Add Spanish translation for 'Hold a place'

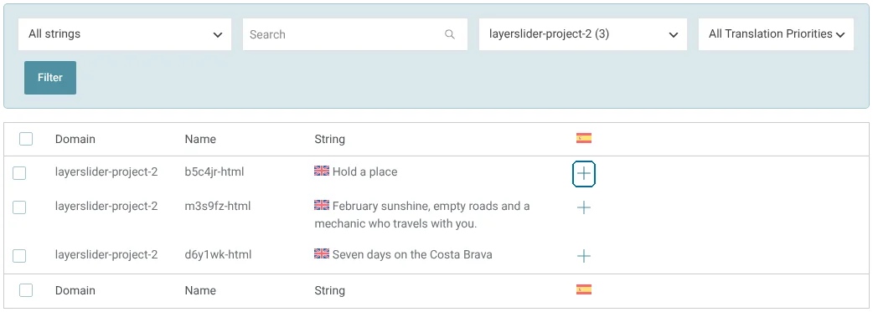[583, 173]
